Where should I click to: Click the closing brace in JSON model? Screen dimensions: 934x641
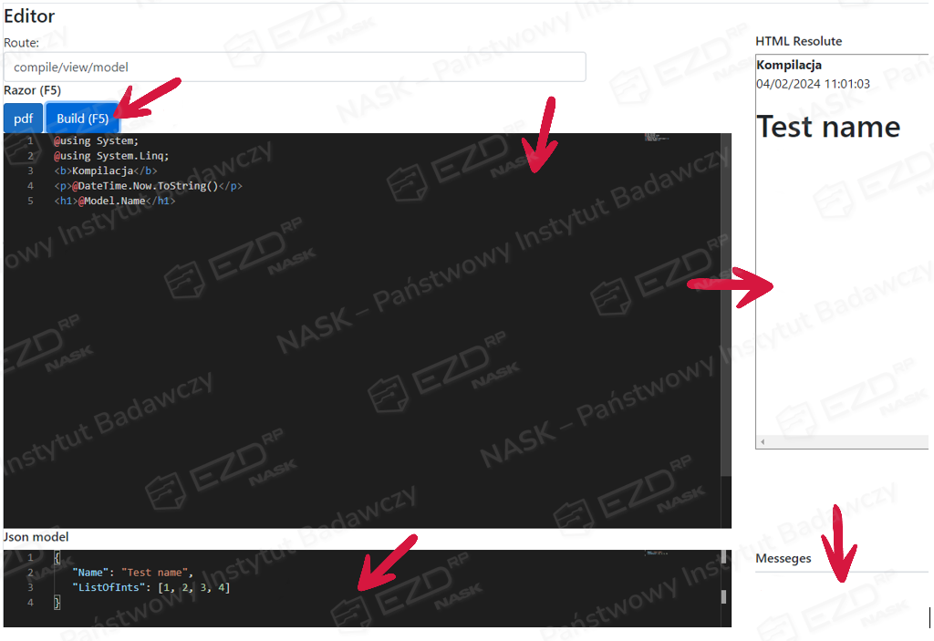tap(57, 603)
